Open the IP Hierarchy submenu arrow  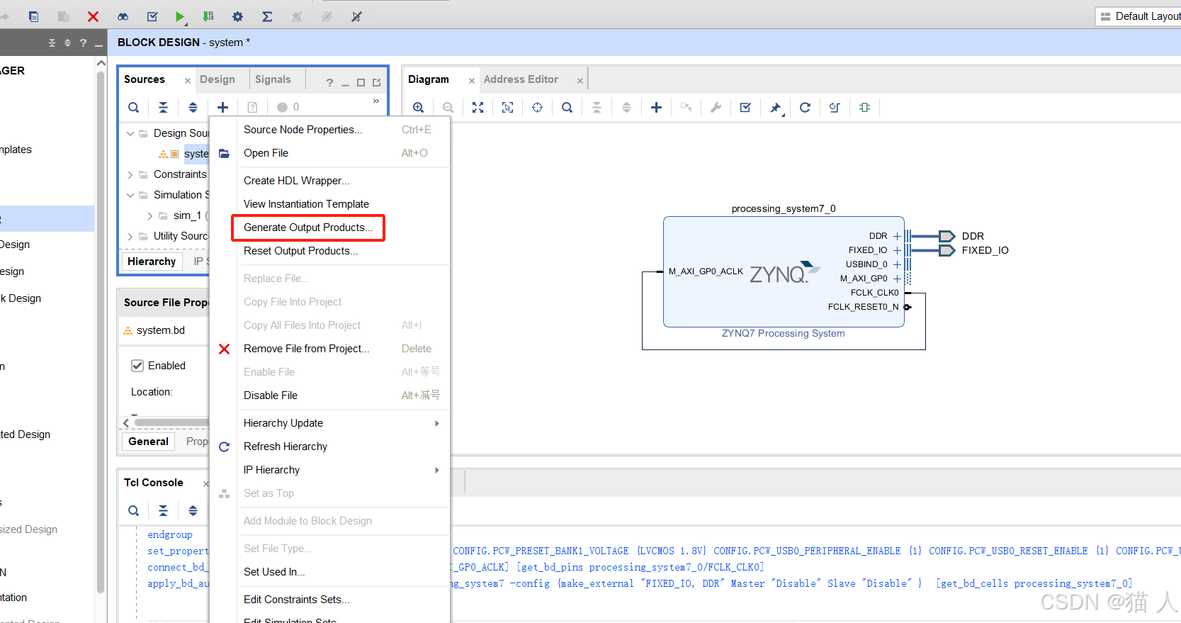pos(437,470)
